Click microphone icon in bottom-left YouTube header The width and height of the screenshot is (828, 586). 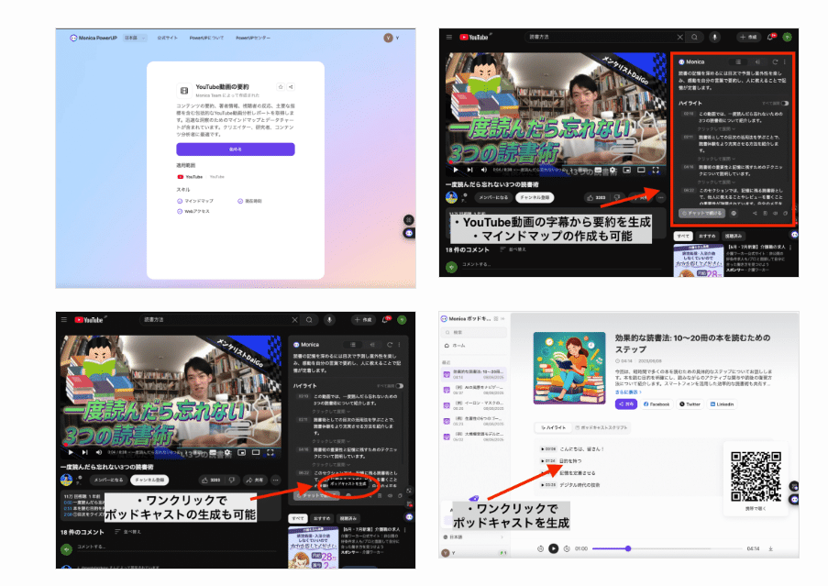(x=329, y=319)
